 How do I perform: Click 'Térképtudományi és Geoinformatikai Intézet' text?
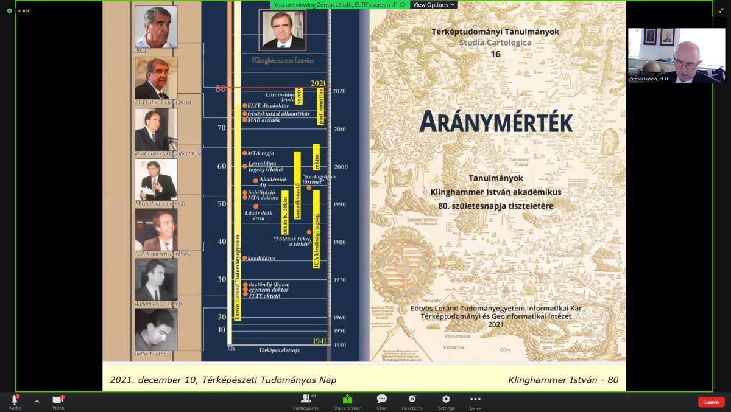click(x=496, y=316)
